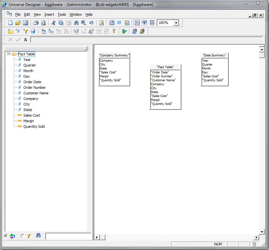
Task: Open the Tools menu
Action: coord(62,14)
